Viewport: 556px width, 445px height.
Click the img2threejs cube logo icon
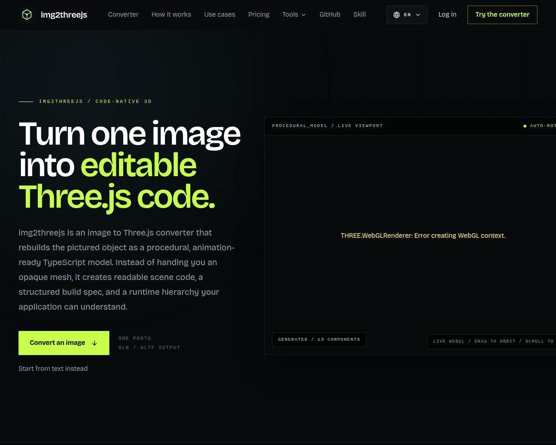(27, 15)
